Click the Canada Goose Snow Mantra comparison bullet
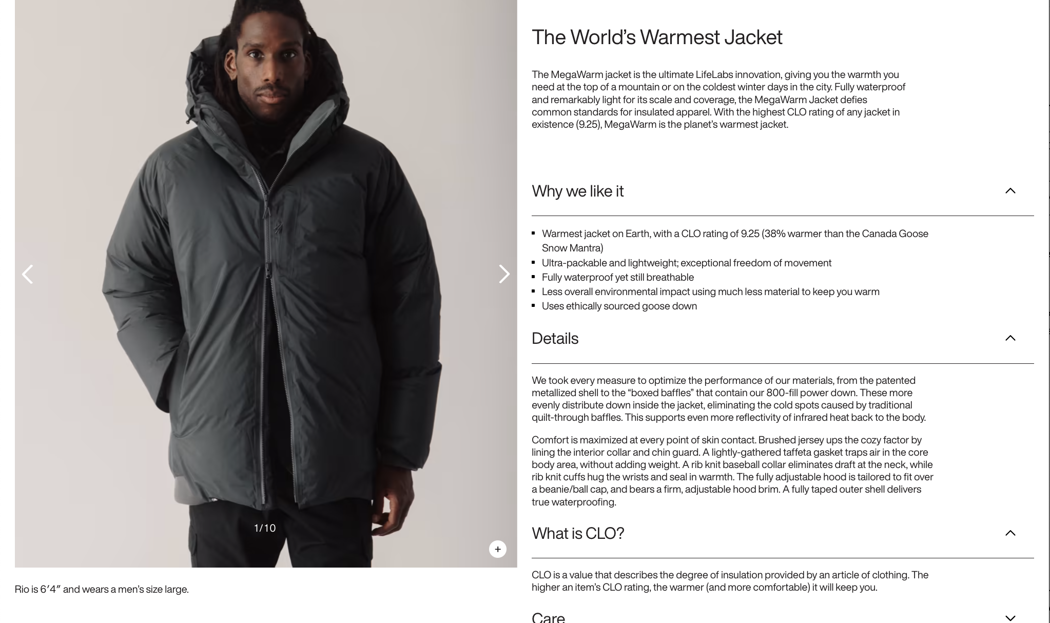1050x623 pixels. [735, 241]
